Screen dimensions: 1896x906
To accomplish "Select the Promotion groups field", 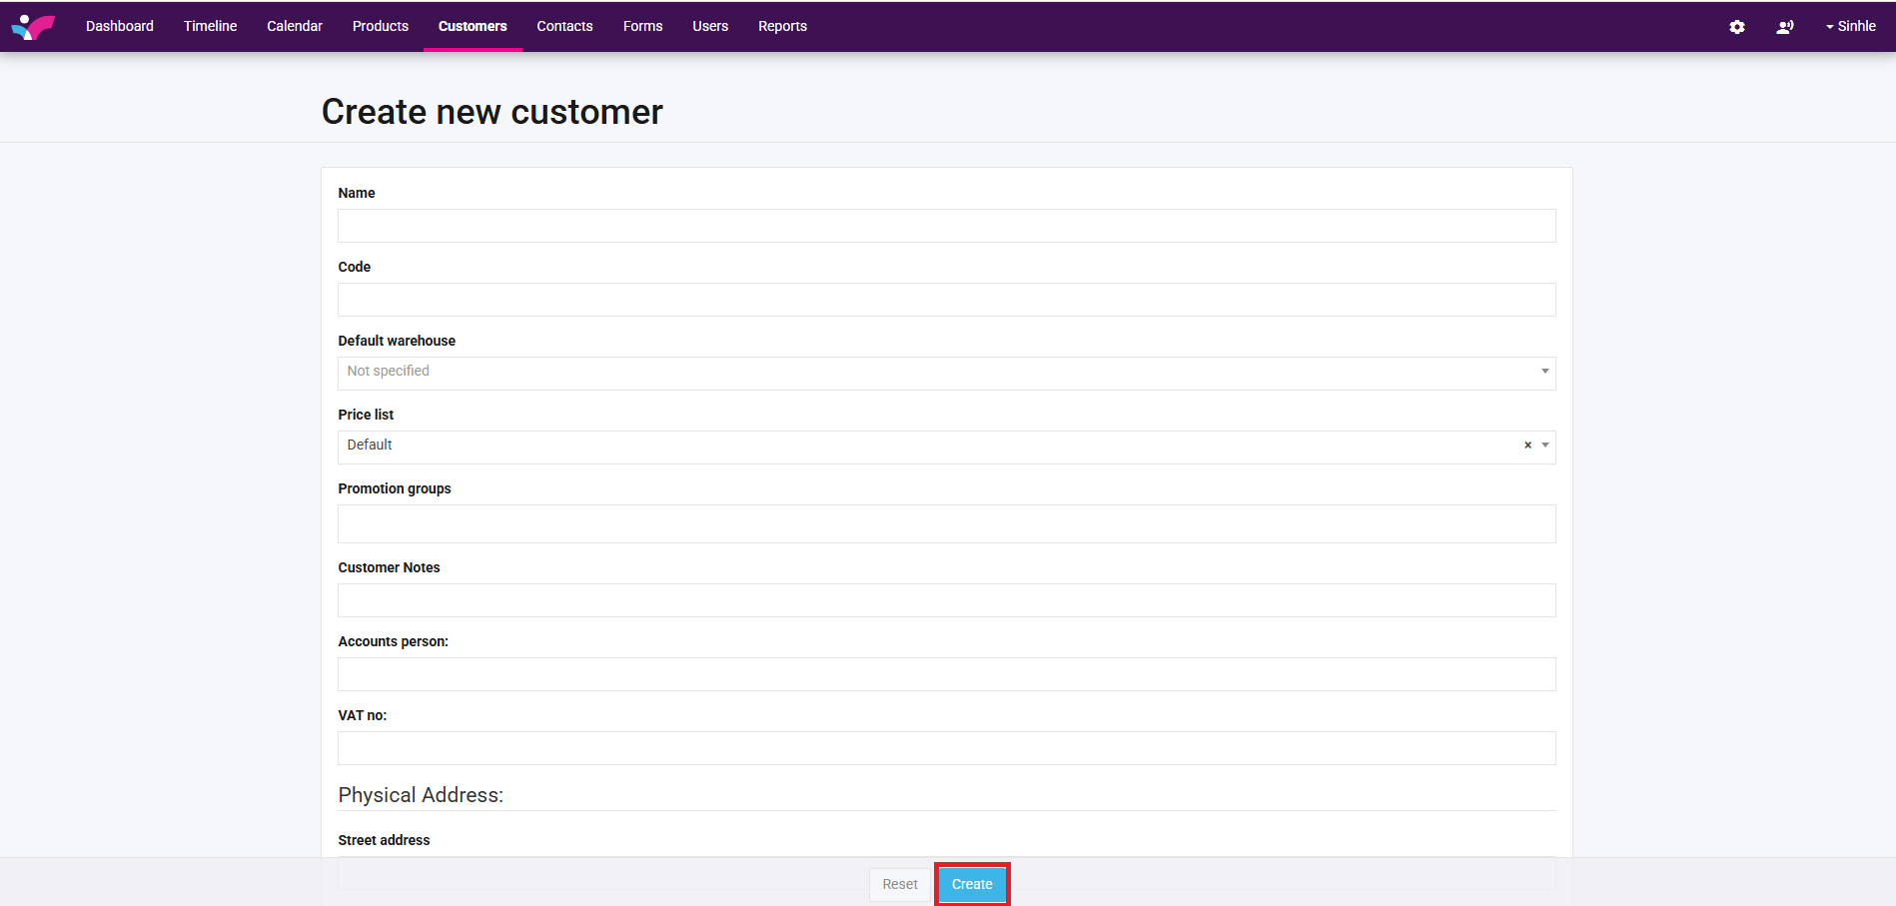I will click(x=945, y=523).
